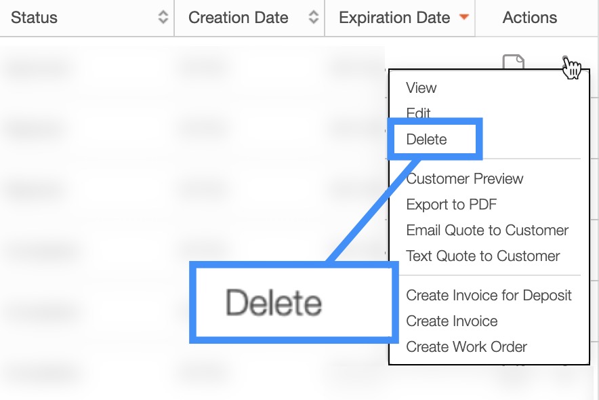Select Email Quote to Customer

coord(487,231)
